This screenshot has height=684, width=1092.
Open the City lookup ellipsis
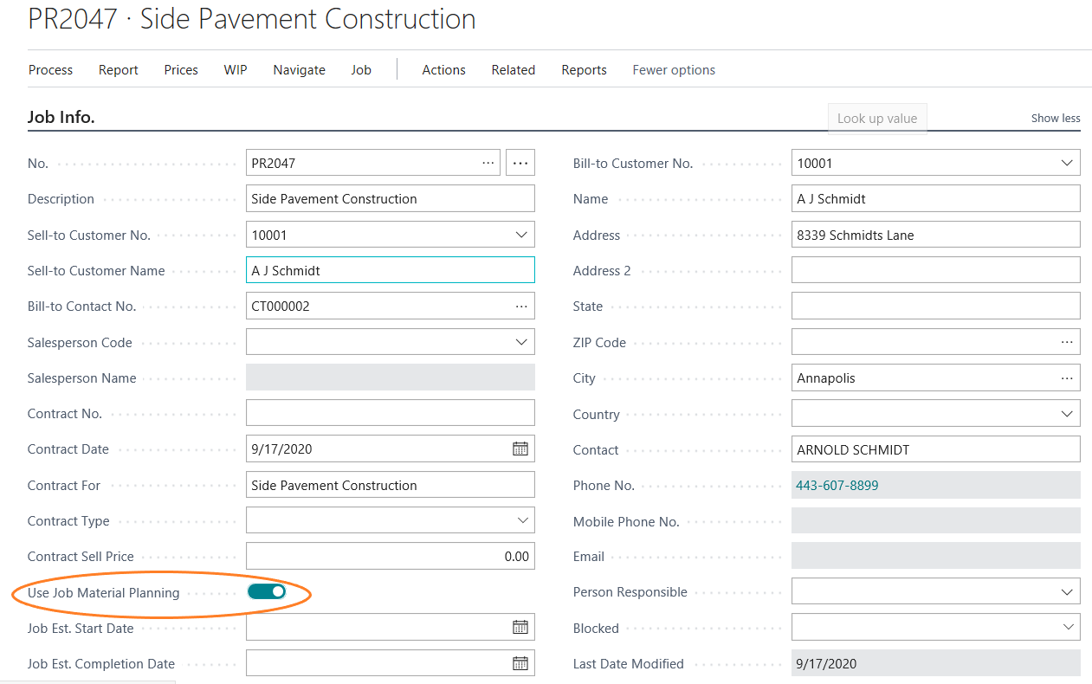(x=1066, y=378)
